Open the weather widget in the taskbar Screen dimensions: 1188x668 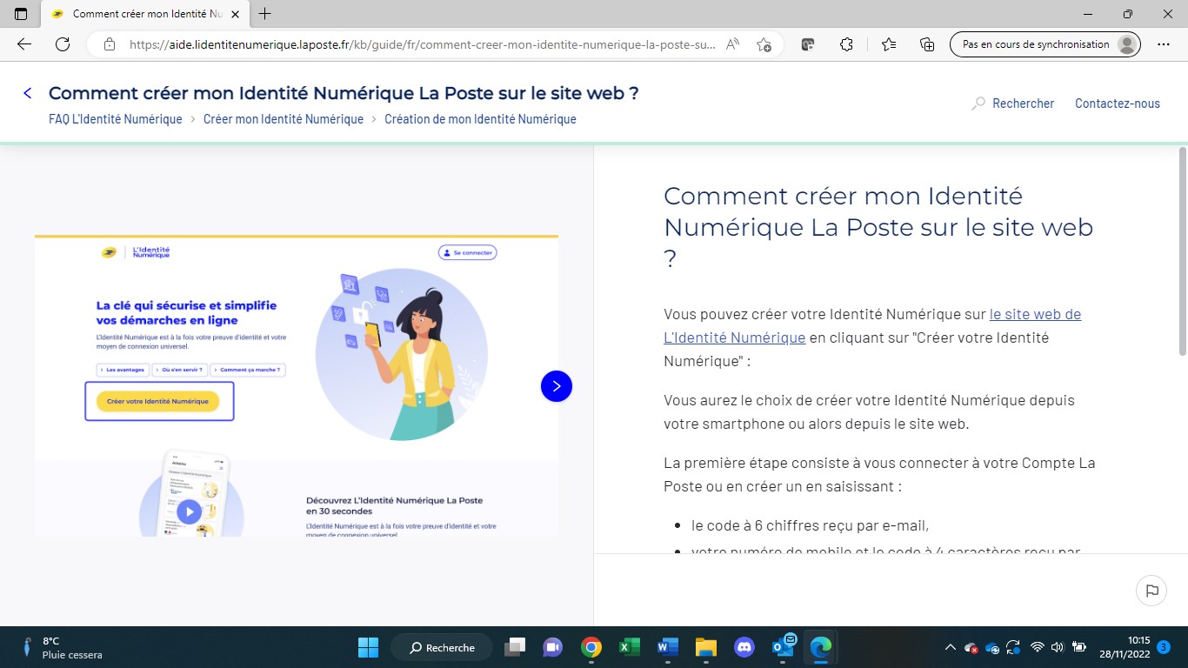(x=61, y=647)
